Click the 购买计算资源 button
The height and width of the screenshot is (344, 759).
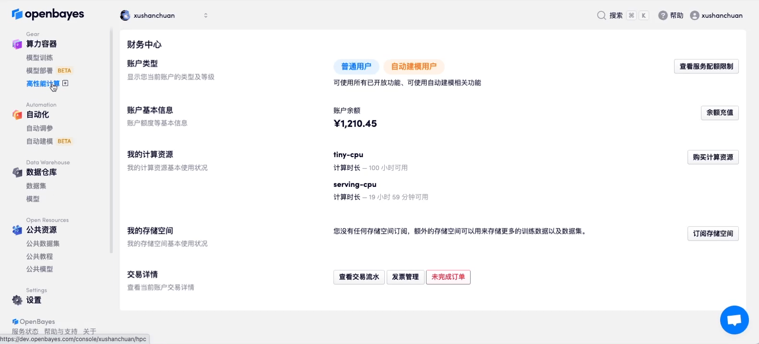point(713,157)
